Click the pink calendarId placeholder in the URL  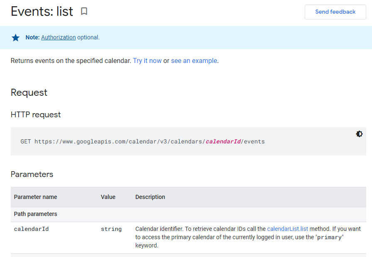click(x=223, y=141)
